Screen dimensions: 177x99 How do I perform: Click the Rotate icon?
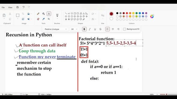click(x=28, y=14)
